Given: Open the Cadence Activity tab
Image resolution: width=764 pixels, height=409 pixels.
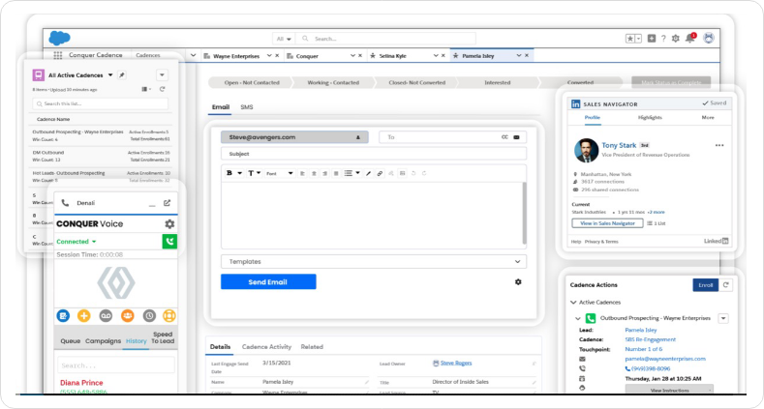Looking at the screenshot, I should 266,347.
